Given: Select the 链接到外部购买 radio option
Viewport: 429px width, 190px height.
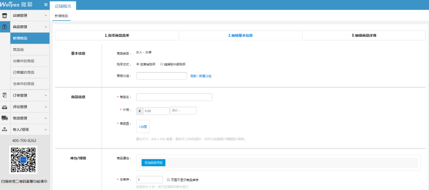Looking at the screenshot, I should pos(161,64).
